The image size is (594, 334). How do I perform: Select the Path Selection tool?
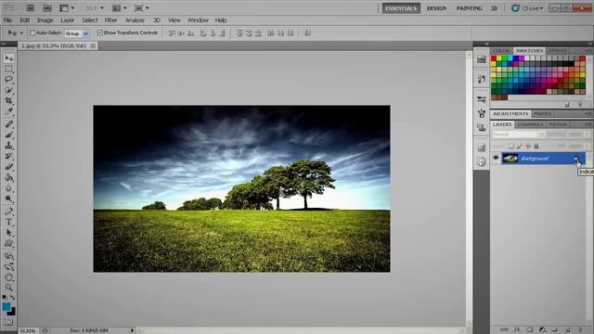coord(8,233)
